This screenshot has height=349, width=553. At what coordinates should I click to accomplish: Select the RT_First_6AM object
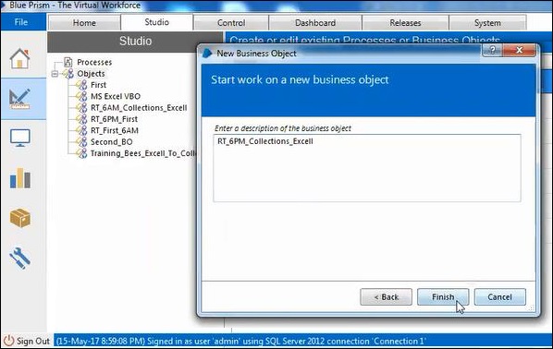[x=115, y=130]
